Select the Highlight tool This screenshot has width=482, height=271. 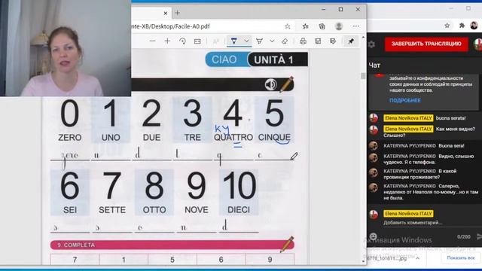259,41
